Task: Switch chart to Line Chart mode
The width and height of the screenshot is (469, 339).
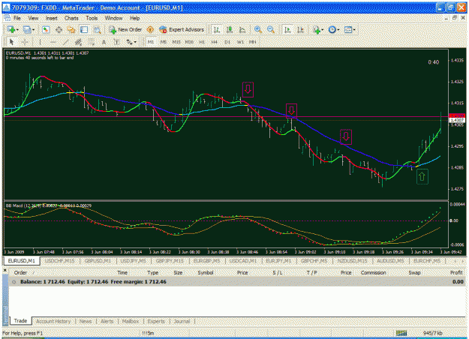Action: click(242, 29)
